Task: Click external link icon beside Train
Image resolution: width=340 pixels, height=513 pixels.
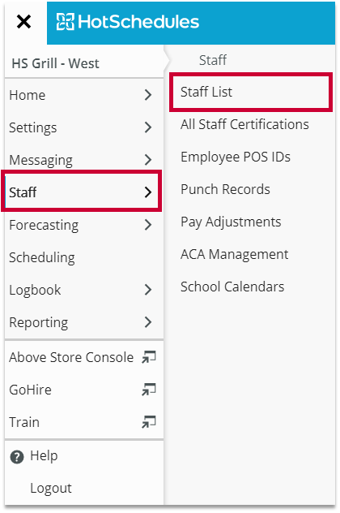Action: 149,422
